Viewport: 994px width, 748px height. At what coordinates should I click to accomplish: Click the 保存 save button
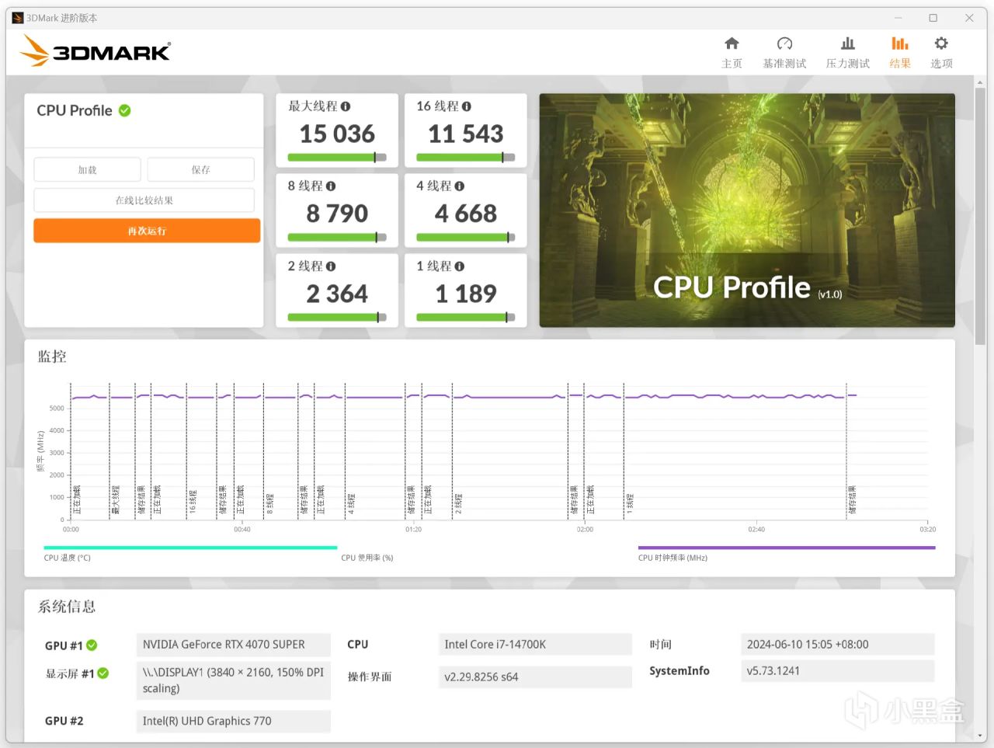tap(200, 169)
